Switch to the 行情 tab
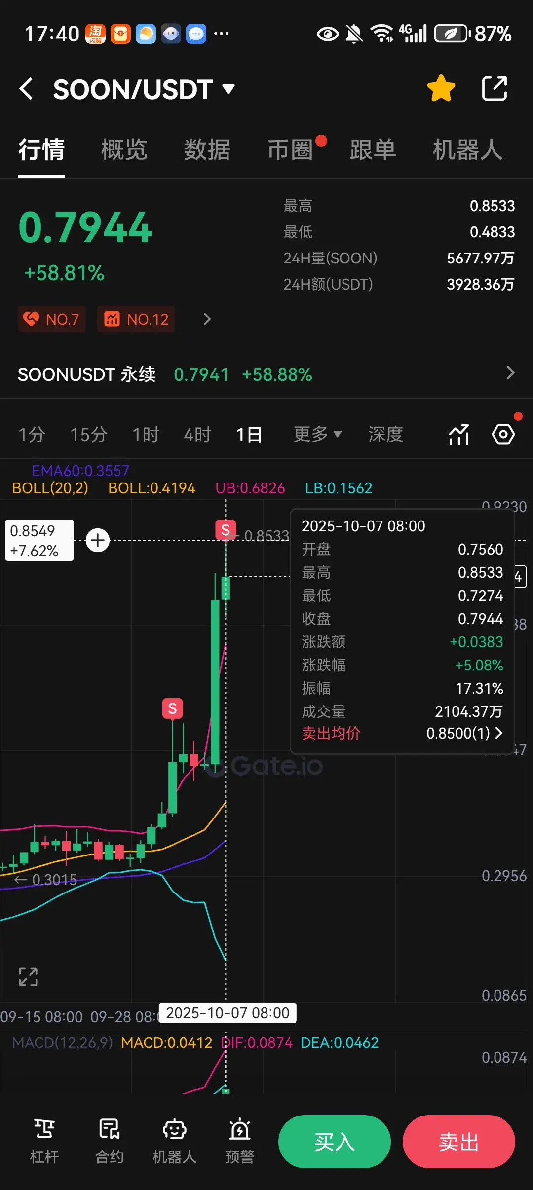 [x=41, y=149]
